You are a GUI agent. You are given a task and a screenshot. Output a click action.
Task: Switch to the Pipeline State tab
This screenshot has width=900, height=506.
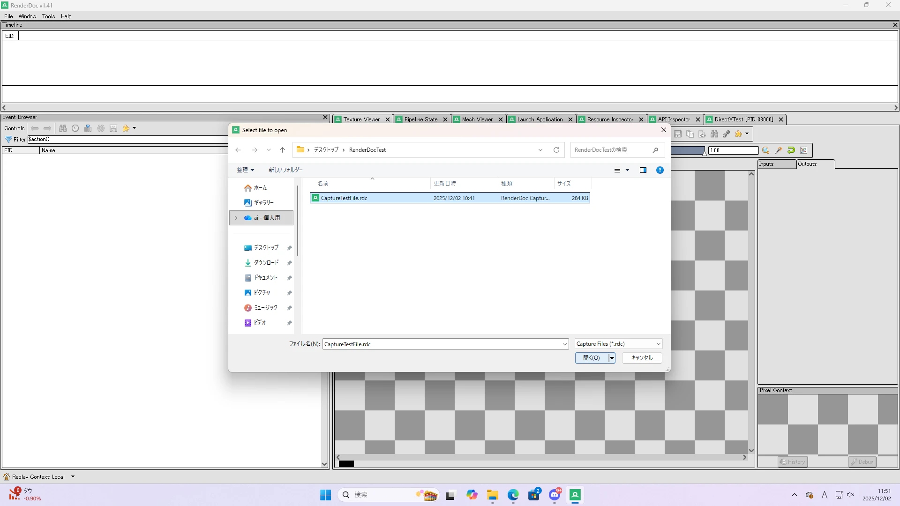click(420, 119)
